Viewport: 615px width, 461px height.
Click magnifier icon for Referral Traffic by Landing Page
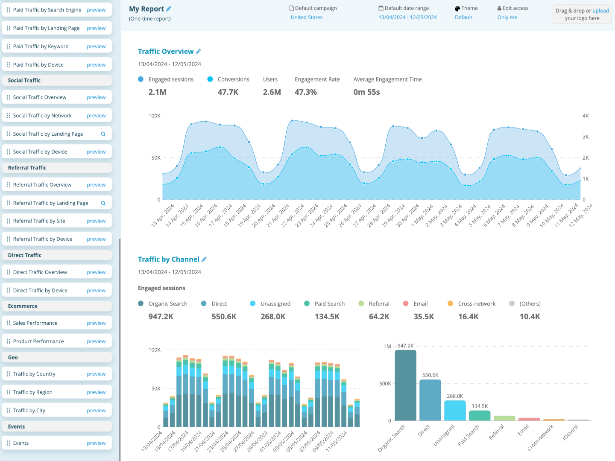pos(103,203)
